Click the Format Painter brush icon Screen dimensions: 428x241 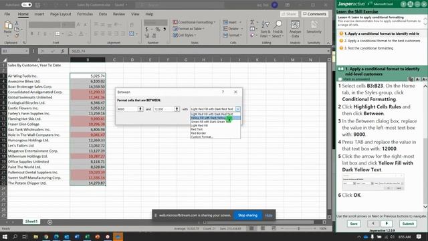tap(17, 35)
